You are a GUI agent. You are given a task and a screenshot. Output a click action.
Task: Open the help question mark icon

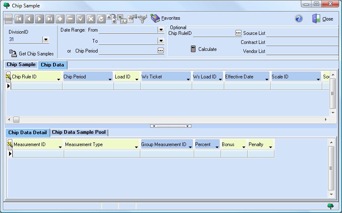point(299,19)
